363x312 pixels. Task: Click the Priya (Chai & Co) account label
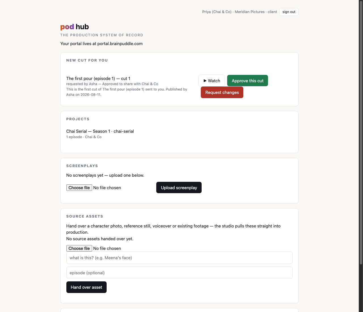click(x=217, y=12)
